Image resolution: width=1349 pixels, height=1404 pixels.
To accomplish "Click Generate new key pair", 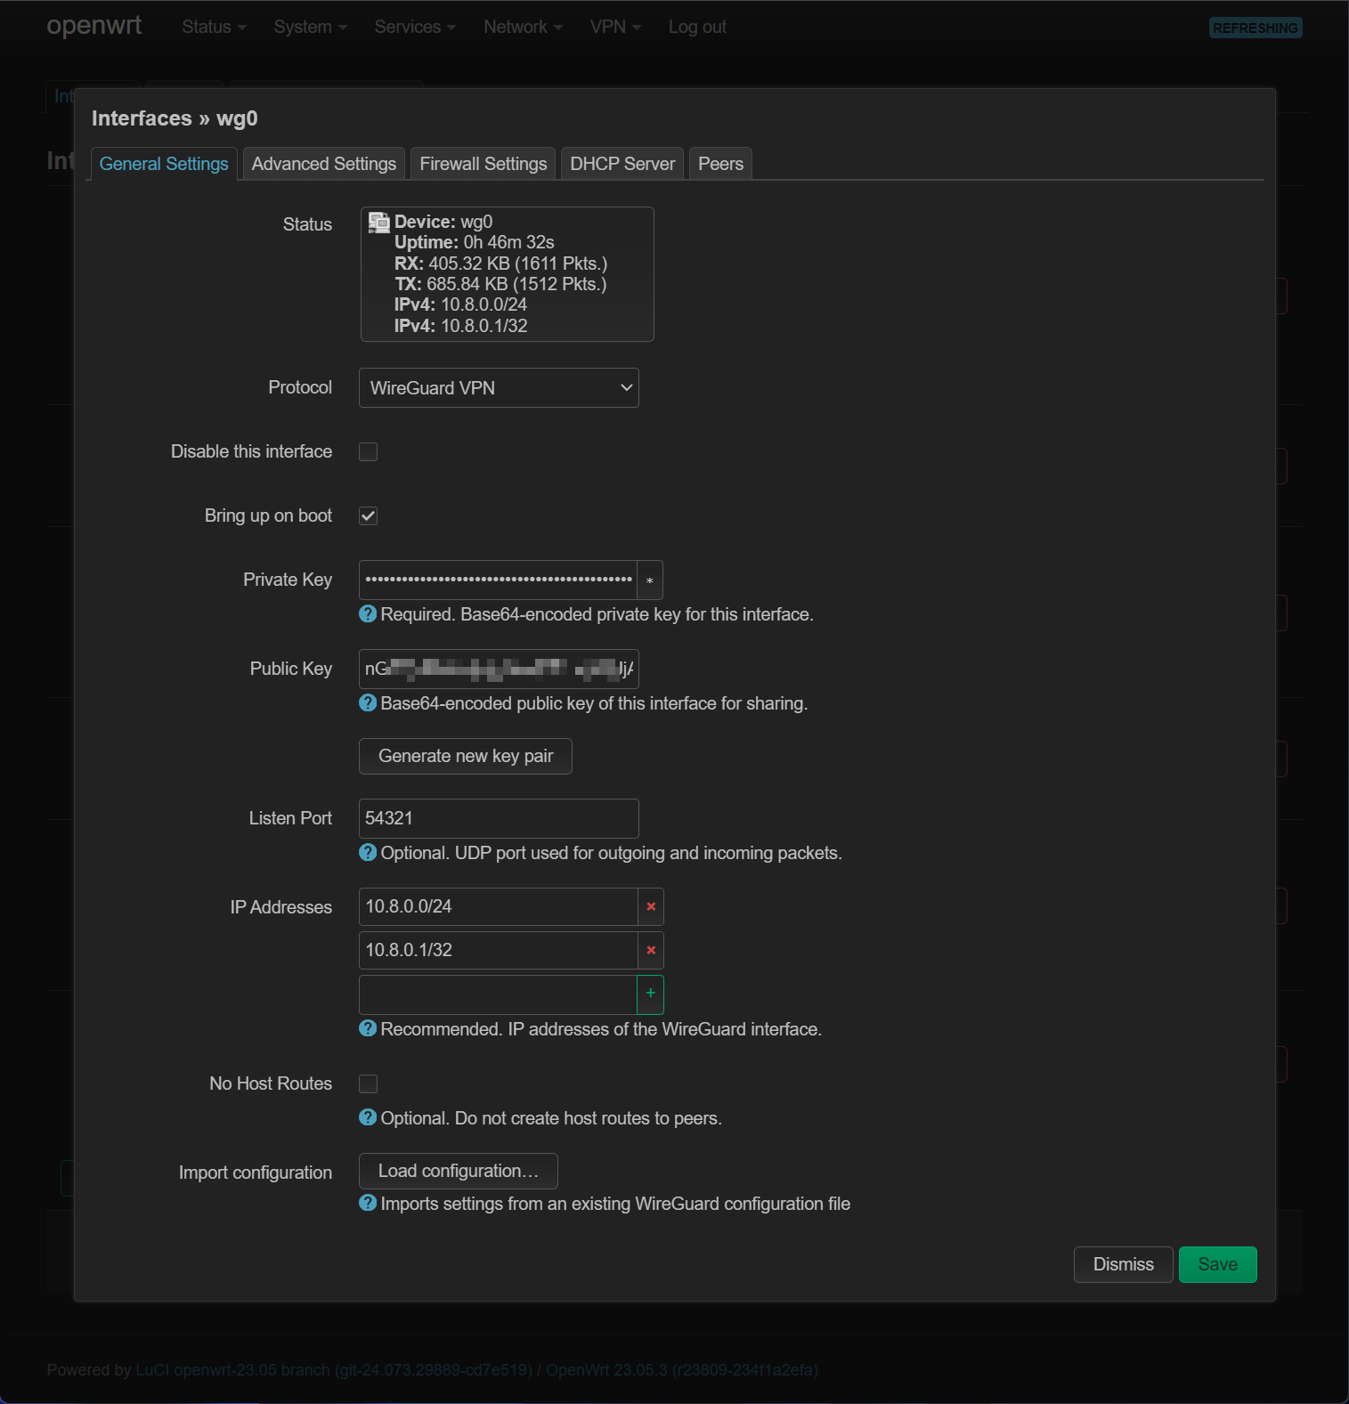I will click(x=465, y=756).
